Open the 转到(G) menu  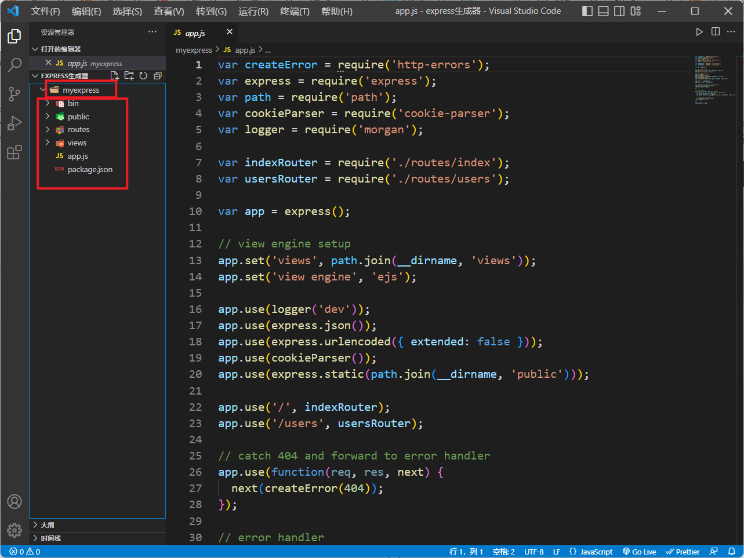(x=211, y=11)
